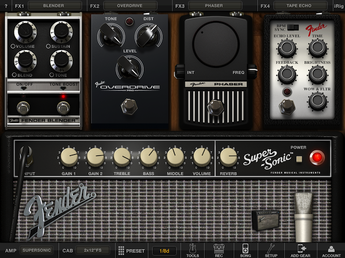Click the Tape Echo red status LED
This screenshot has width=345, height=258.
point(287,91)
